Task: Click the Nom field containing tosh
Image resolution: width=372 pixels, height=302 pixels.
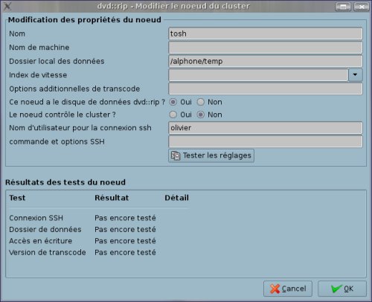Action: 266,33
